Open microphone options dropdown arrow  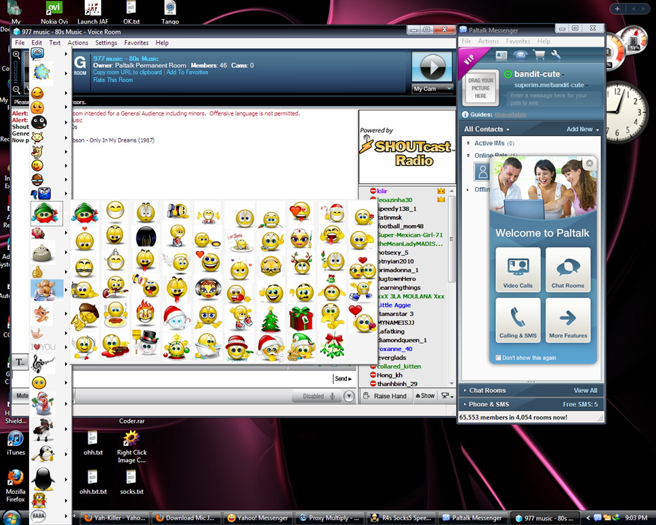click(x=349, y=396)
